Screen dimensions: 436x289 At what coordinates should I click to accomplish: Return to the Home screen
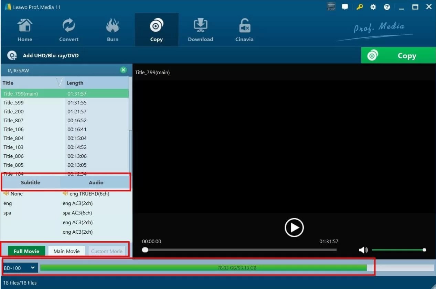point(24,29)
